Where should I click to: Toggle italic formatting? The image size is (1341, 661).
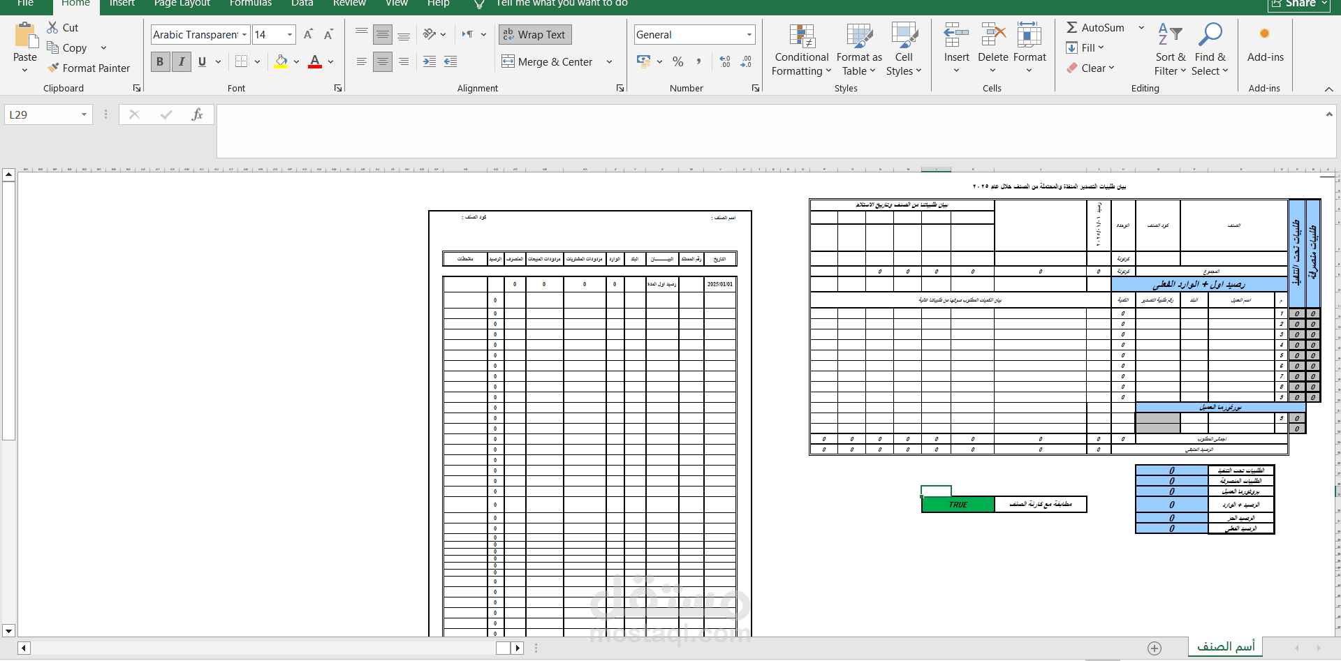point(181,61)
